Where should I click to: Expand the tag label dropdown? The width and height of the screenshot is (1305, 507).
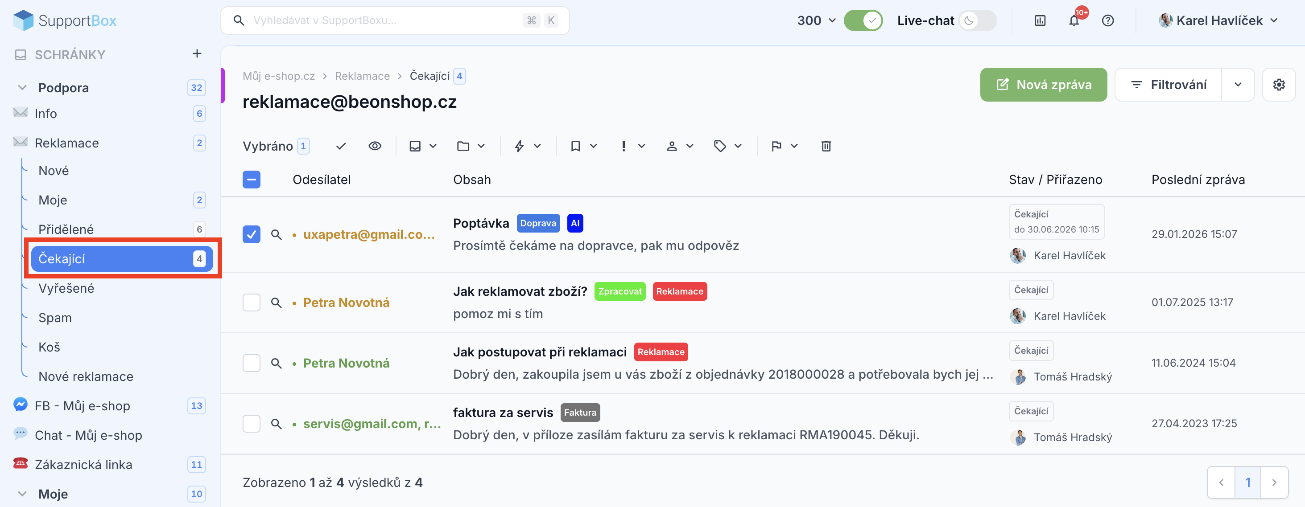coord(727,146)
